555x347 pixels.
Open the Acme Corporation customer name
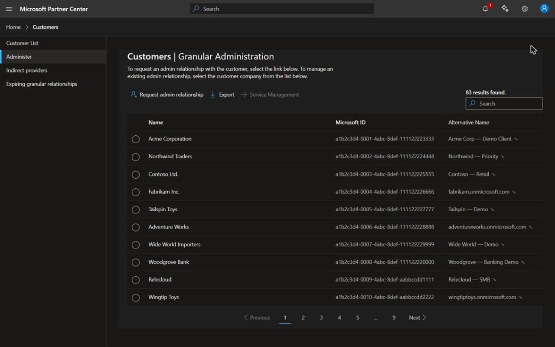point(170,139)
